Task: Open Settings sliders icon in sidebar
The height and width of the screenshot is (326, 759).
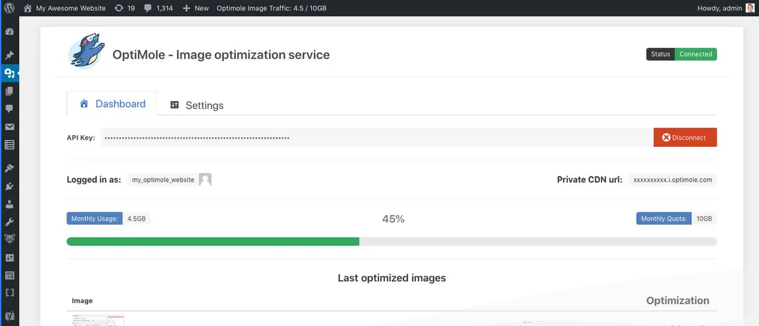Action: tap(9, 258)
